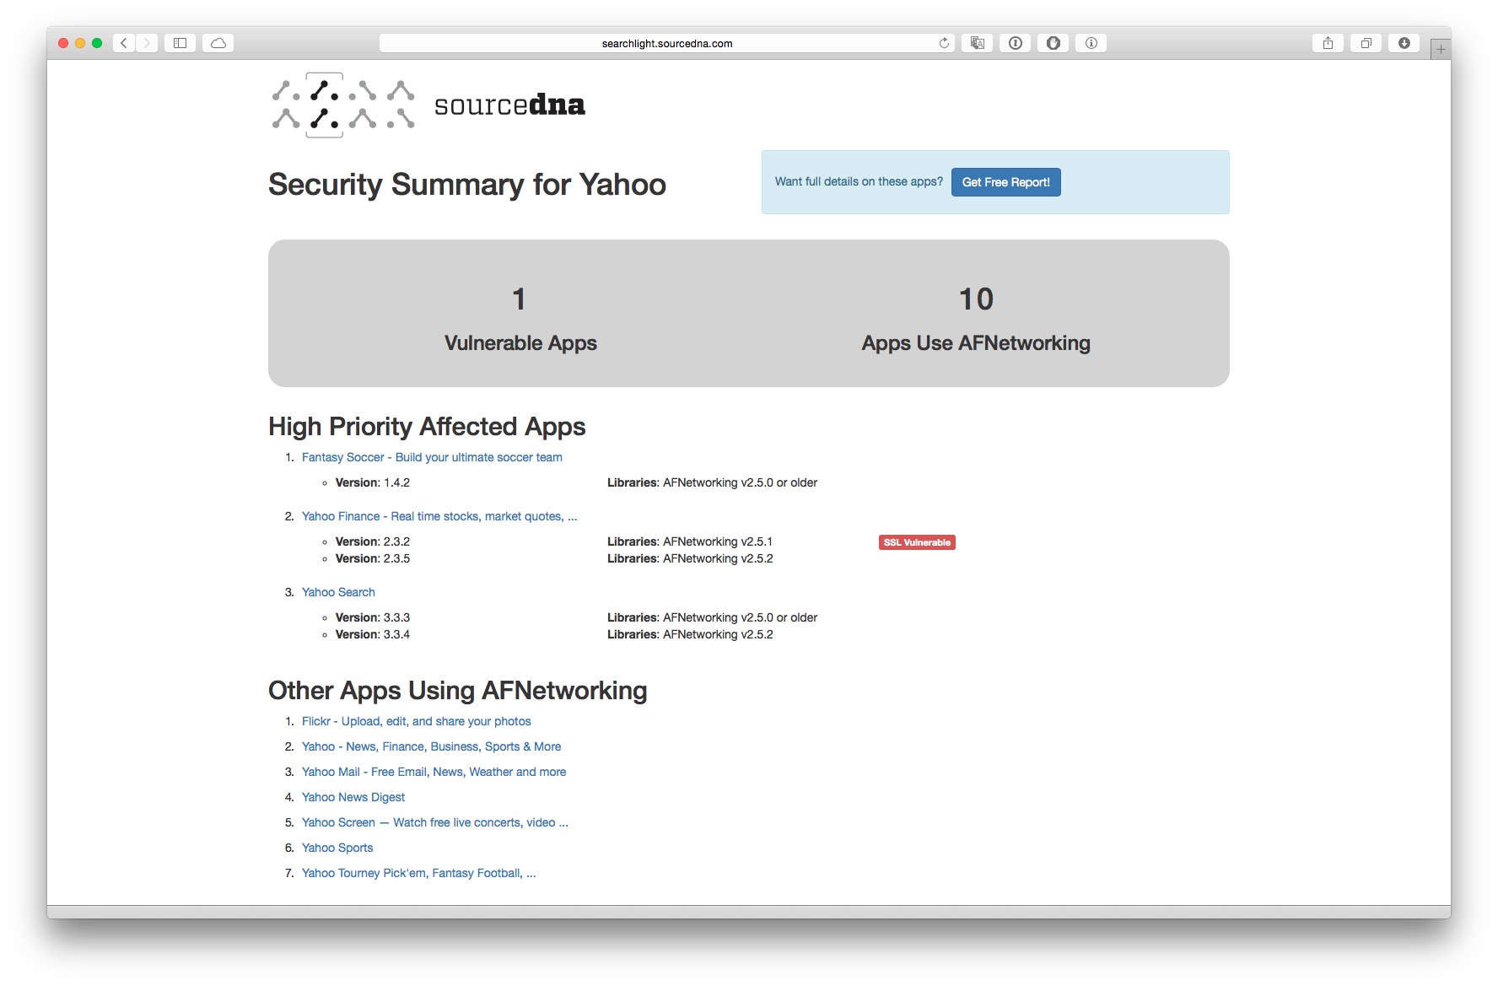Click the info extension icon

point(1091,43)
